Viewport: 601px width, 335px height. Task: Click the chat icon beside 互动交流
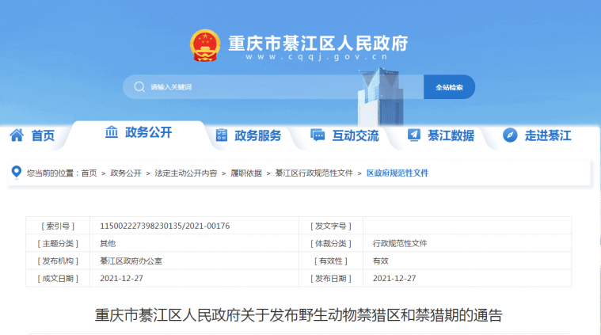click(318, 135)
